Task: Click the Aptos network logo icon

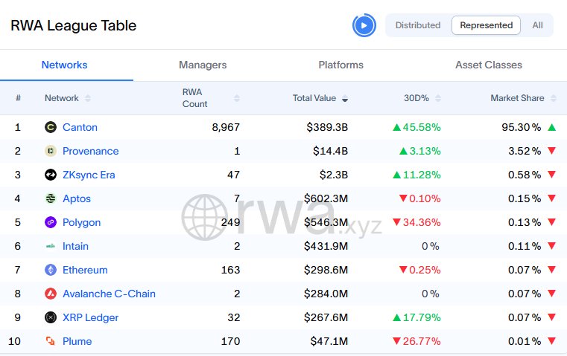Action: pos(51,198)
